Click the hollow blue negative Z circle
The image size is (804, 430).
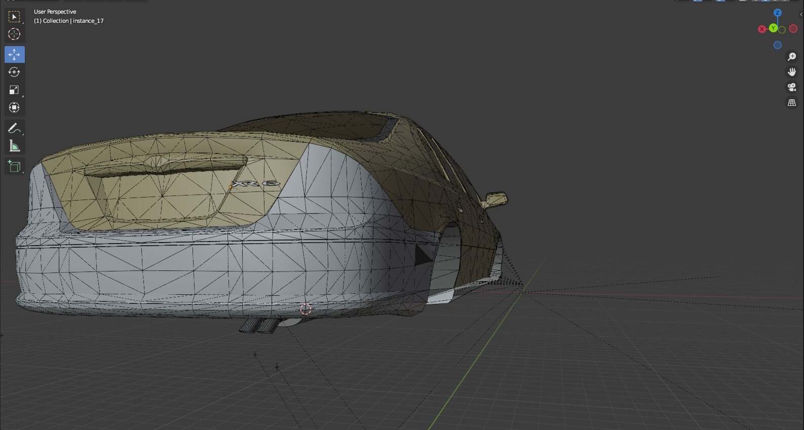(x=777, y=45)
